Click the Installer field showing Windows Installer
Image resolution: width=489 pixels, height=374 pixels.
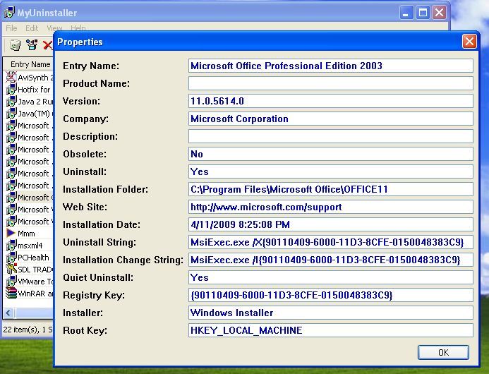[x=330, y=313]
